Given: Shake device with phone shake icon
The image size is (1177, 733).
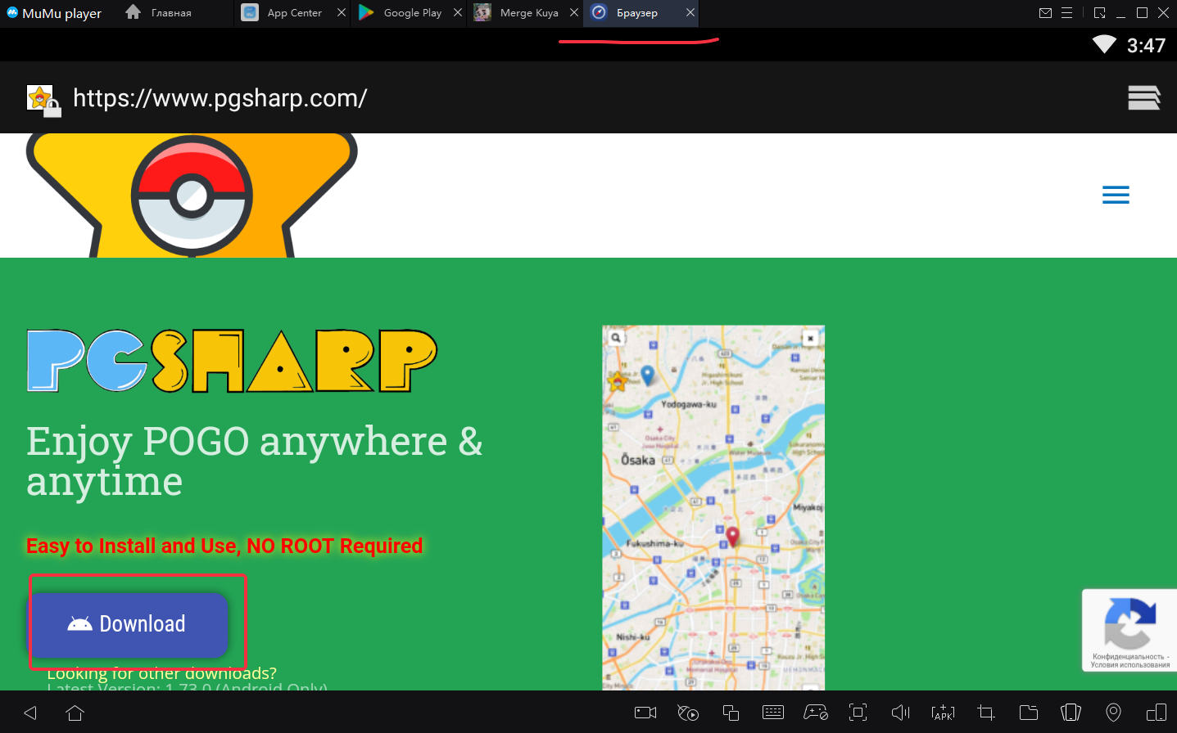Looking at the screenshot, I should click(1071, 713).
